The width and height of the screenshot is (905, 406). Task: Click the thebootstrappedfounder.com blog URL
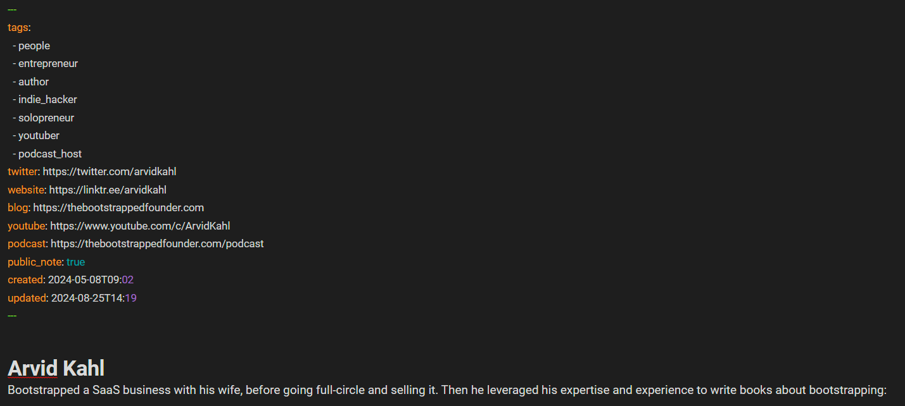[118, 207]
